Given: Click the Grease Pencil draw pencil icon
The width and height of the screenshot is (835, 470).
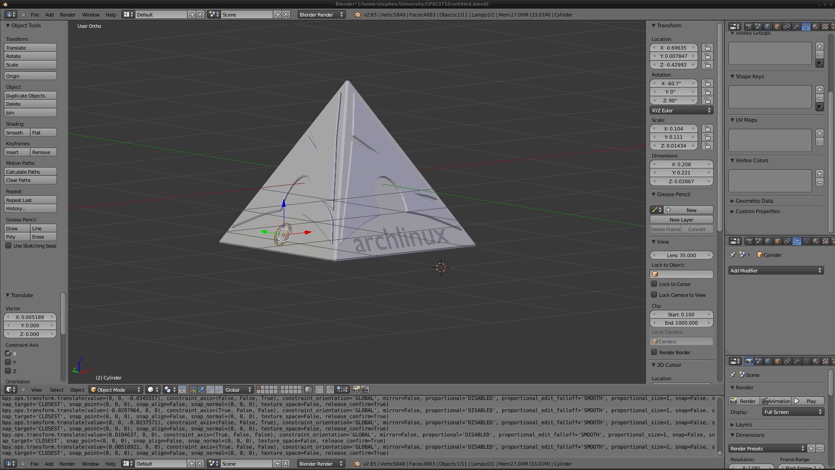Looking at the screenshot, I should click(656, 210).
